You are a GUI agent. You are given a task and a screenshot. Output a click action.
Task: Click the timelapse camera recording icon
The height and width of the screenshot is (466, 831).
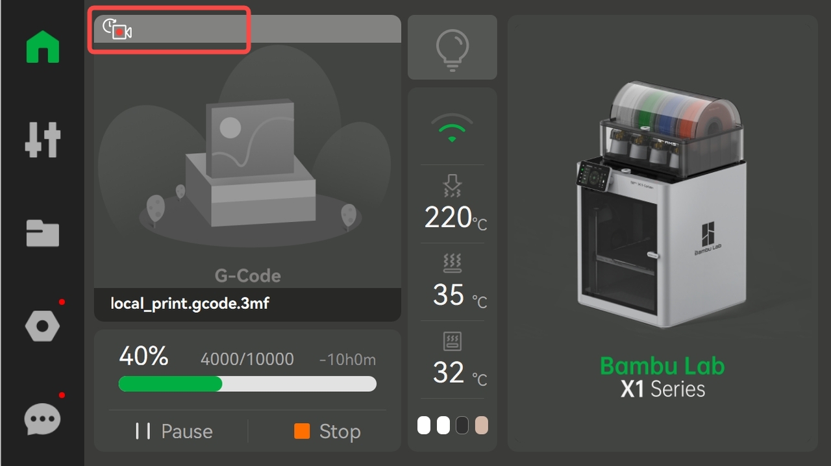point(118,29)
